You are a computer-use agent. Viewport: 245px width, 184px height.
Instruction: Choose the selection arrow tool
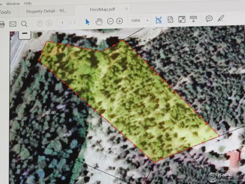pyautogui.click(x=87, y=22)
